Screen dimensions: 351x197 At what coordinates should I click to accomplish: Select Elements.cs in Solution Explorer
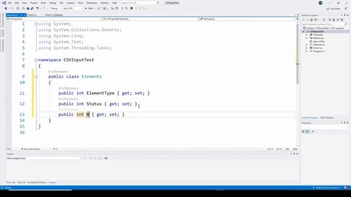pyautogui.click(x=319, y=45)
